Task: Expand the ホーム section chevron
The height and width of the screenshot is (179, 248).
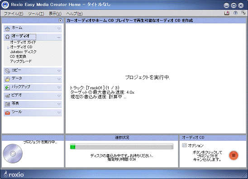Action: point(59,29)
